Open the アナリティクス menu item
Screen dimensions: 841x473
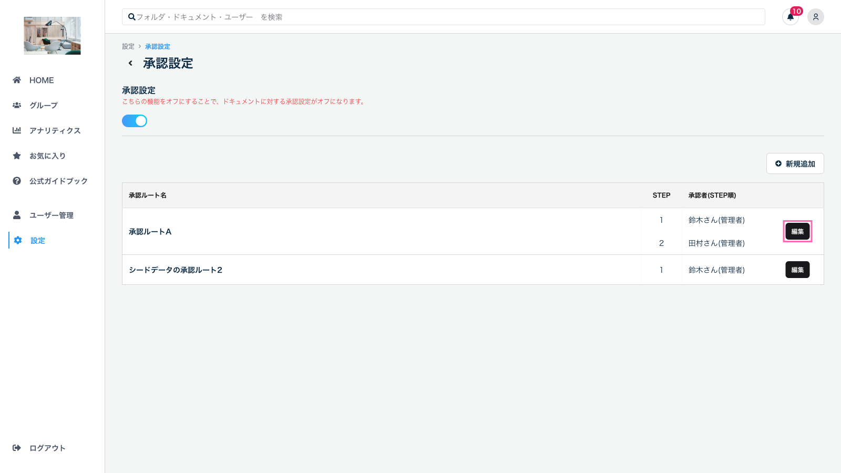(x=55, y=130)
